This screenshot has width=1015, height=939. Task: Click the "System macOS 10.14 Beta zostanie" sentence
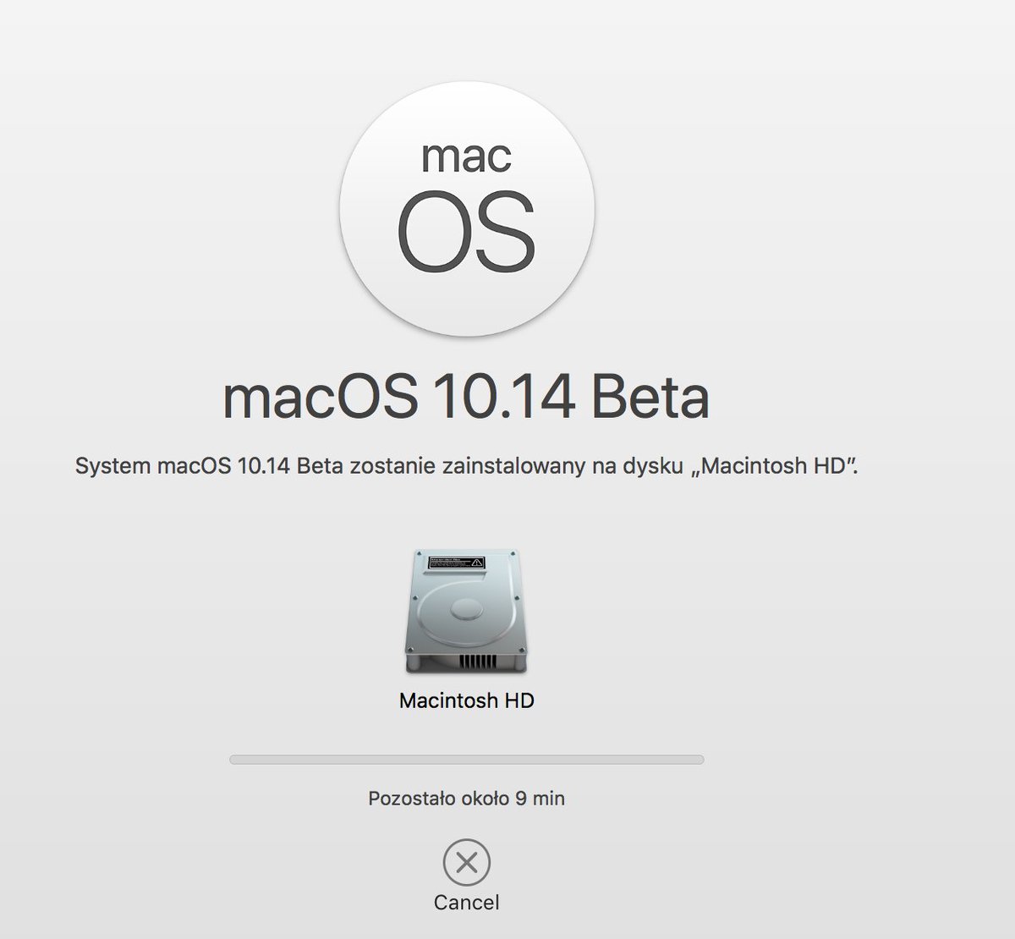467,466
